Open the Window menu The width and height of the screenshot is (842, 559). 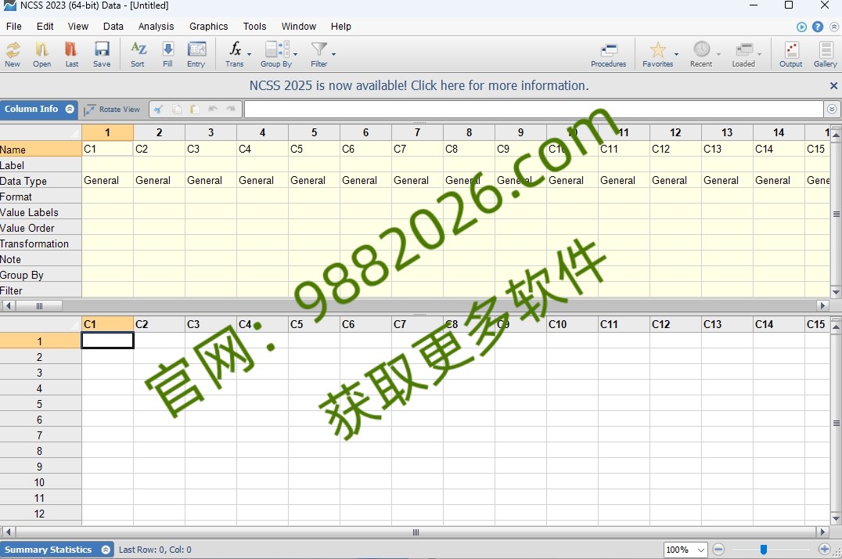point(299,27)
